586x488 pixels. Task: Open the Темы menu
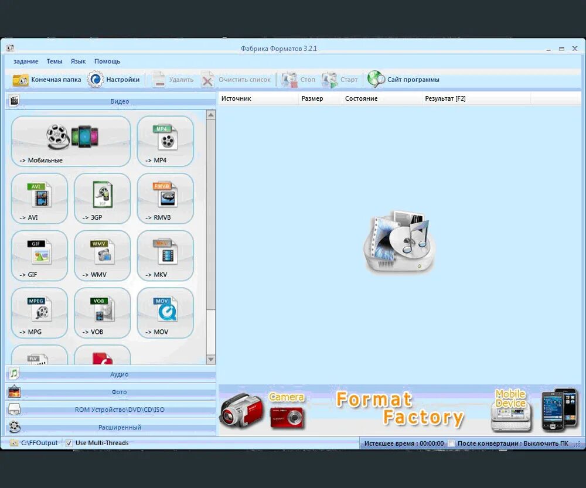click(x=54, y=62)
